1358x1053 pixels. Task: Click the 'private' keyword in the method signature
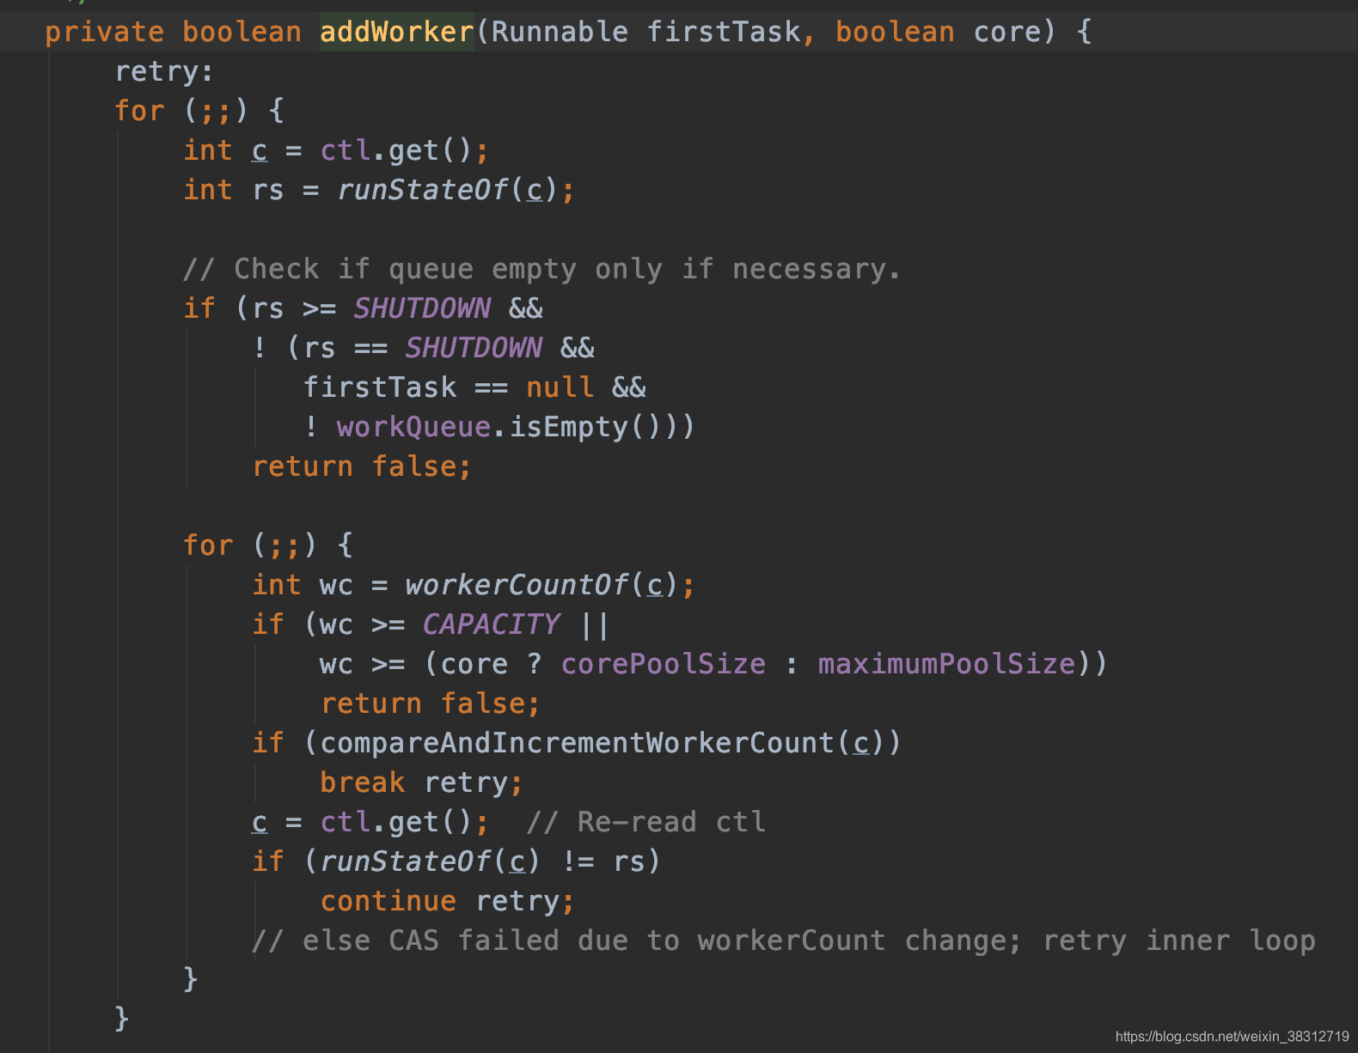pyautogui.click(x=104, y=32)
